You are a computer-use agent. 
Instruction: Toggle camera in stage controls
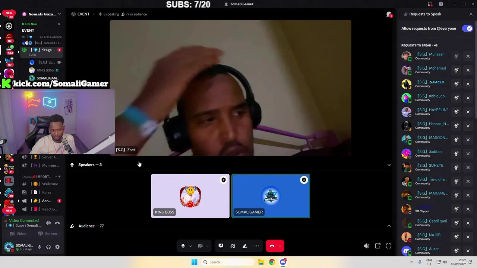click(200, 246)
